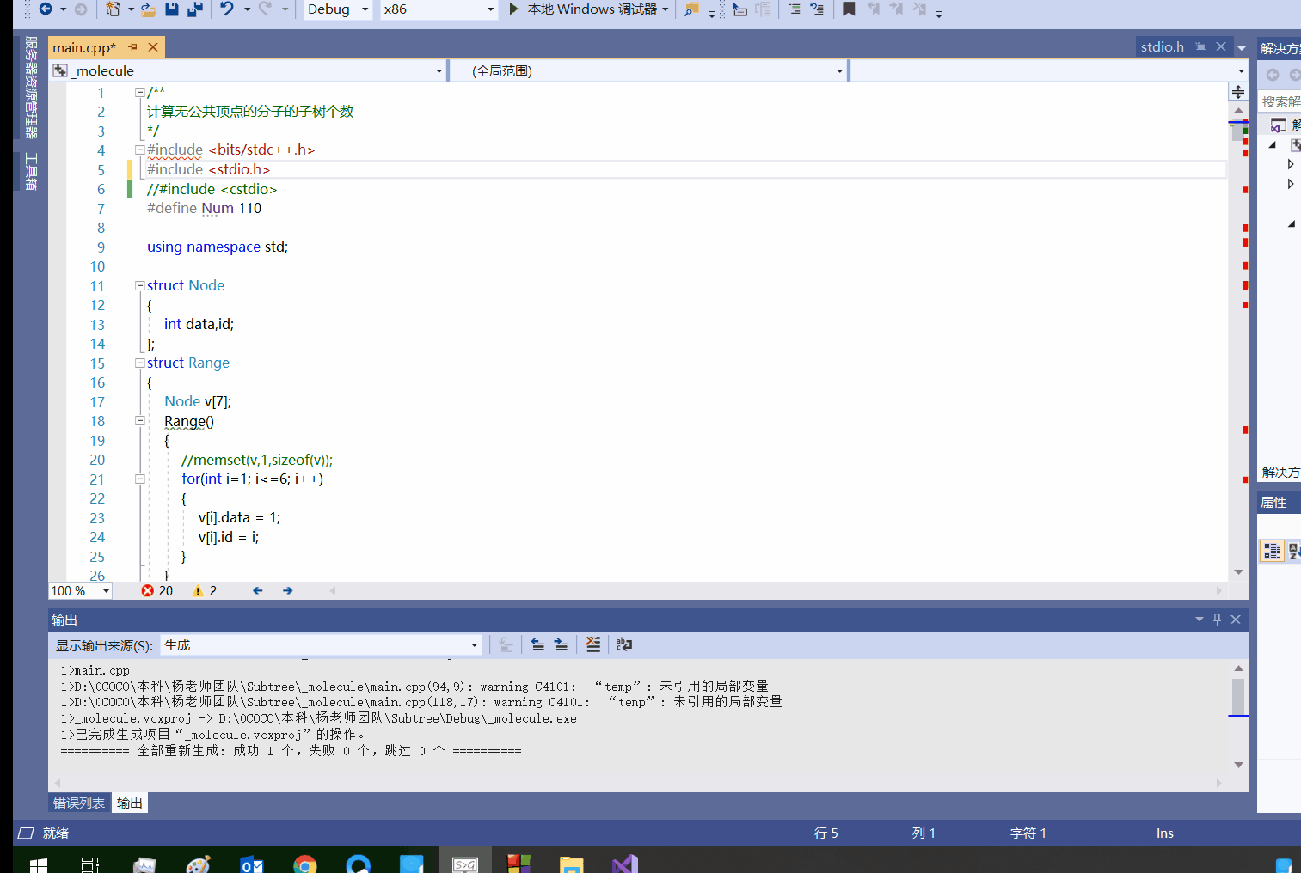Switch to the 错误列表 tab
This screenshot has height=873, width=1301.
[x=78, y=803]
